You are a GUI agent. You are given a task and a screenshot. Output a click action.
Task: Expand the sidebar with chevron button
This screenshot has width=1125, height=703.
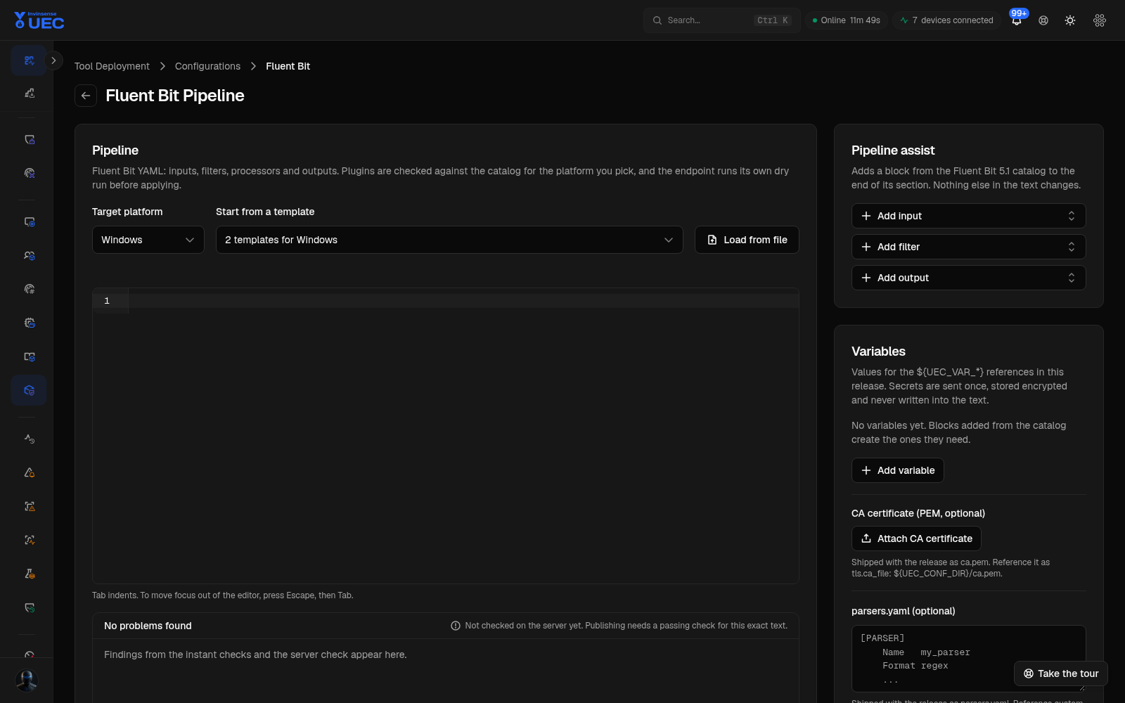(53, 60)
